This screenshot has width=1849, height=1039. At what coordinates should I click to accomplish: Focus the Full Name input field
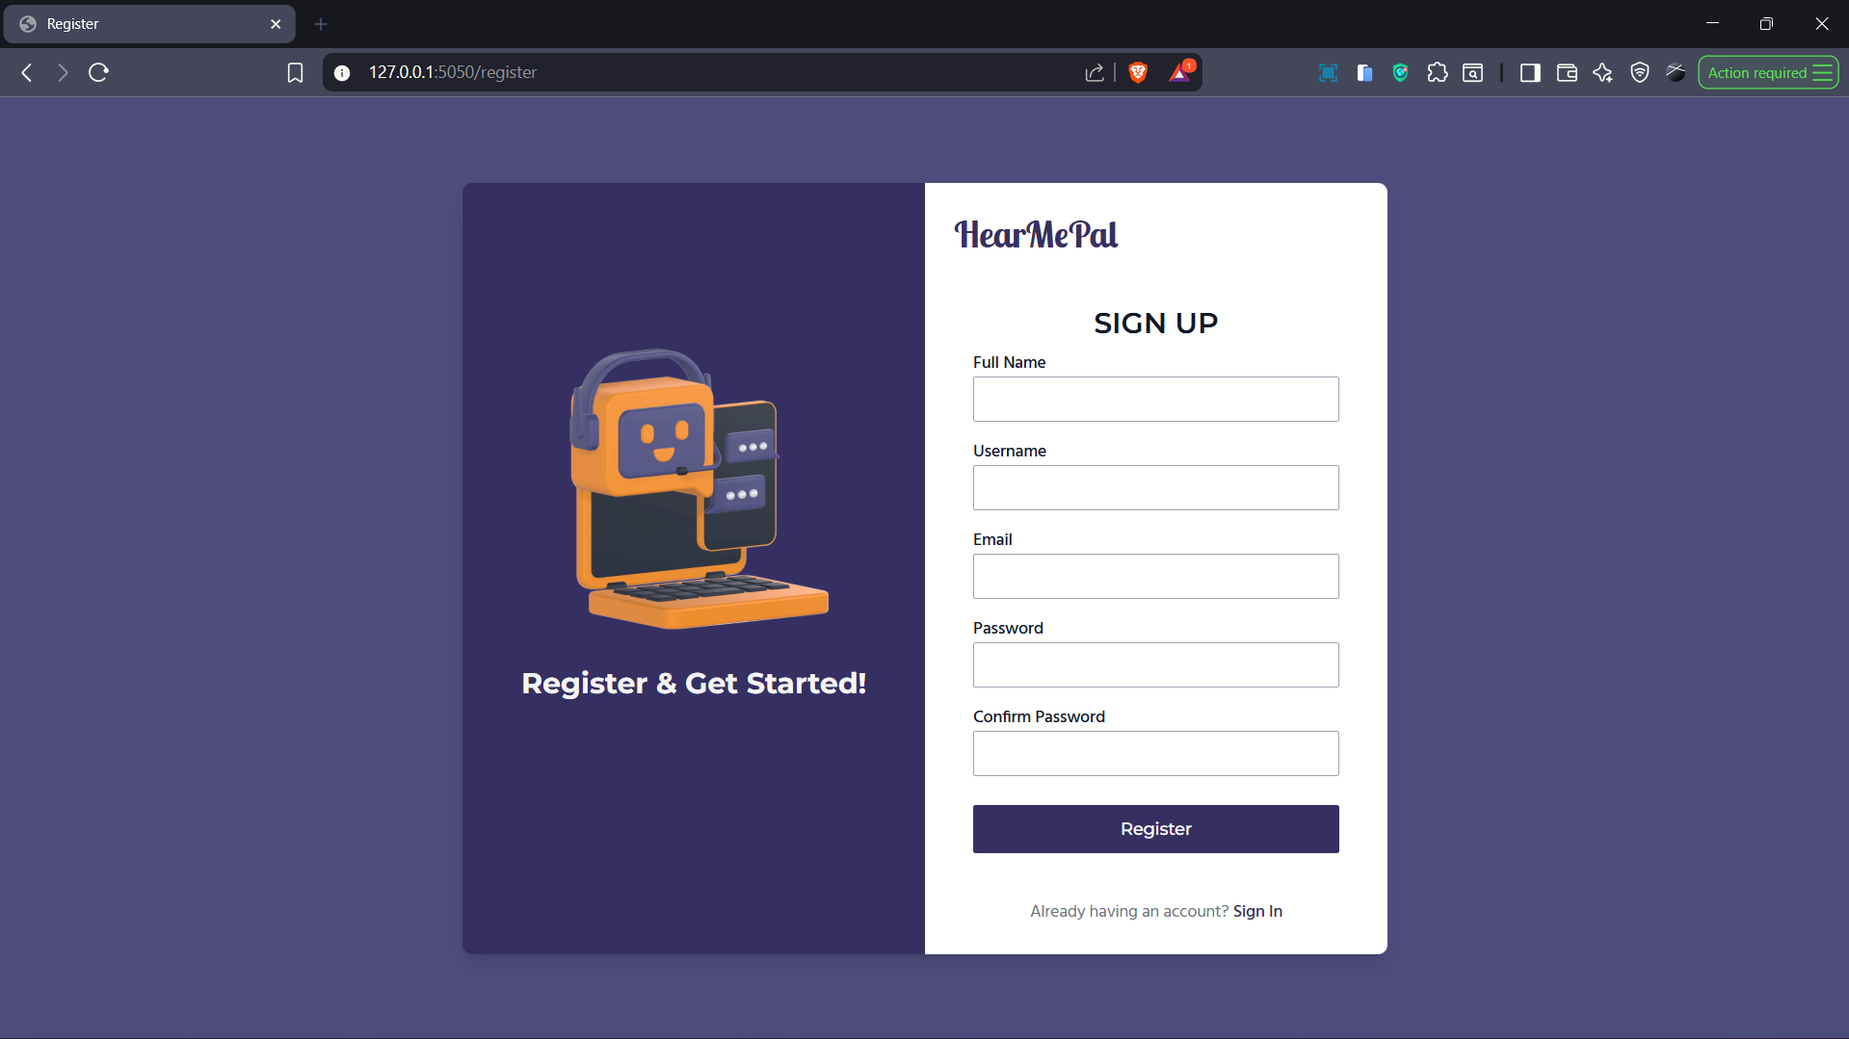[x=1155, y=399]
